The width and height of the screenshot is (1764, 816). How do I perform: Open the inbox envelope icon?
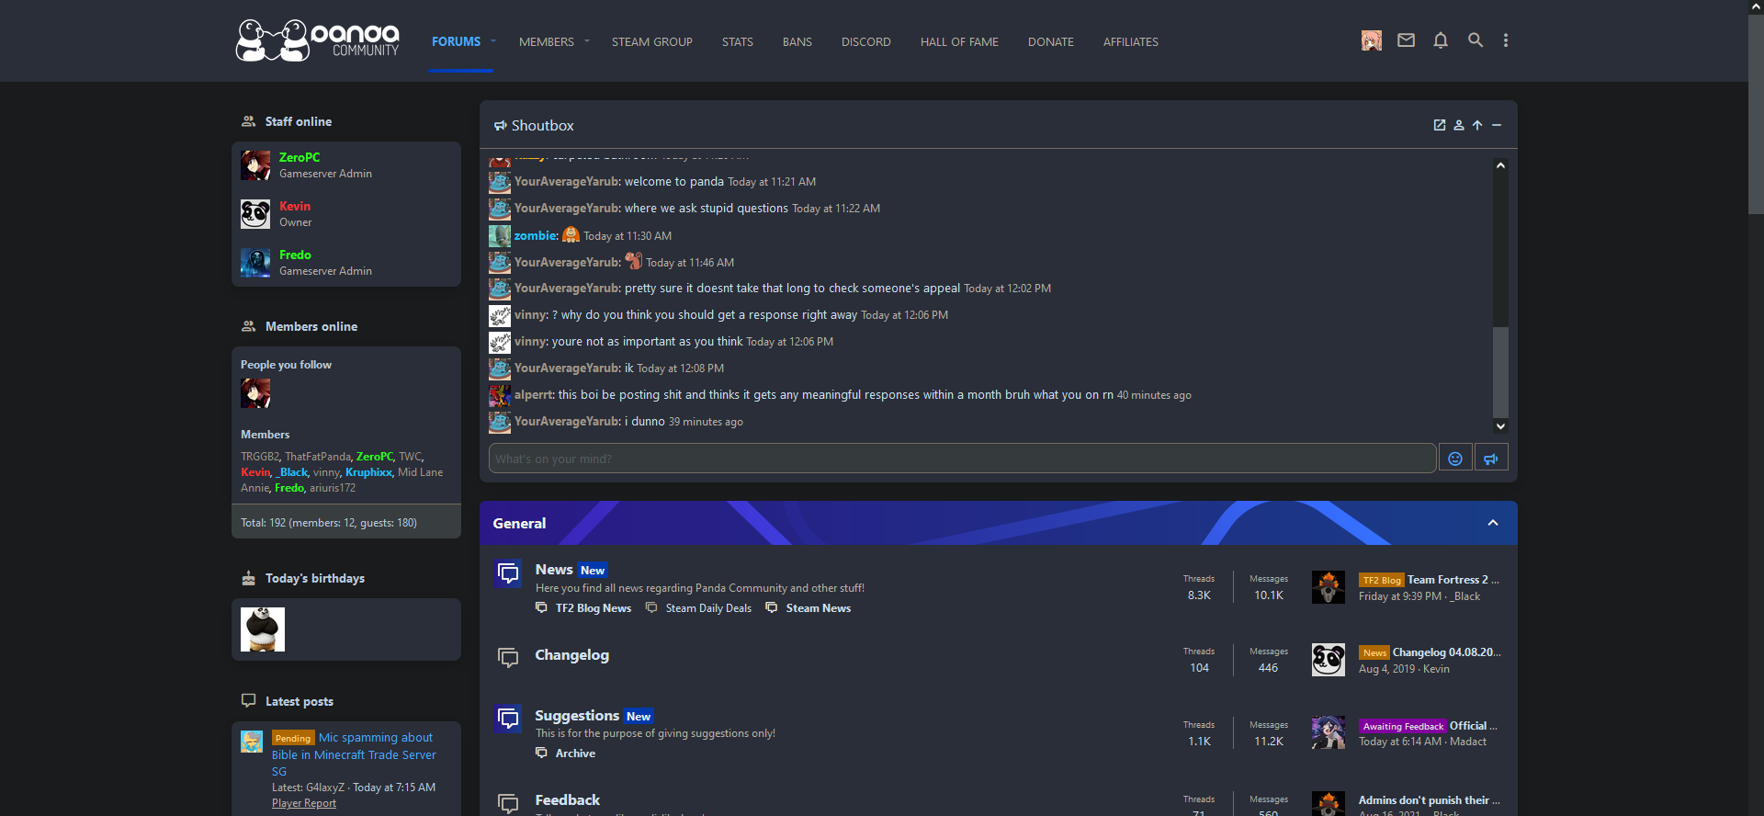point(1406,40)
